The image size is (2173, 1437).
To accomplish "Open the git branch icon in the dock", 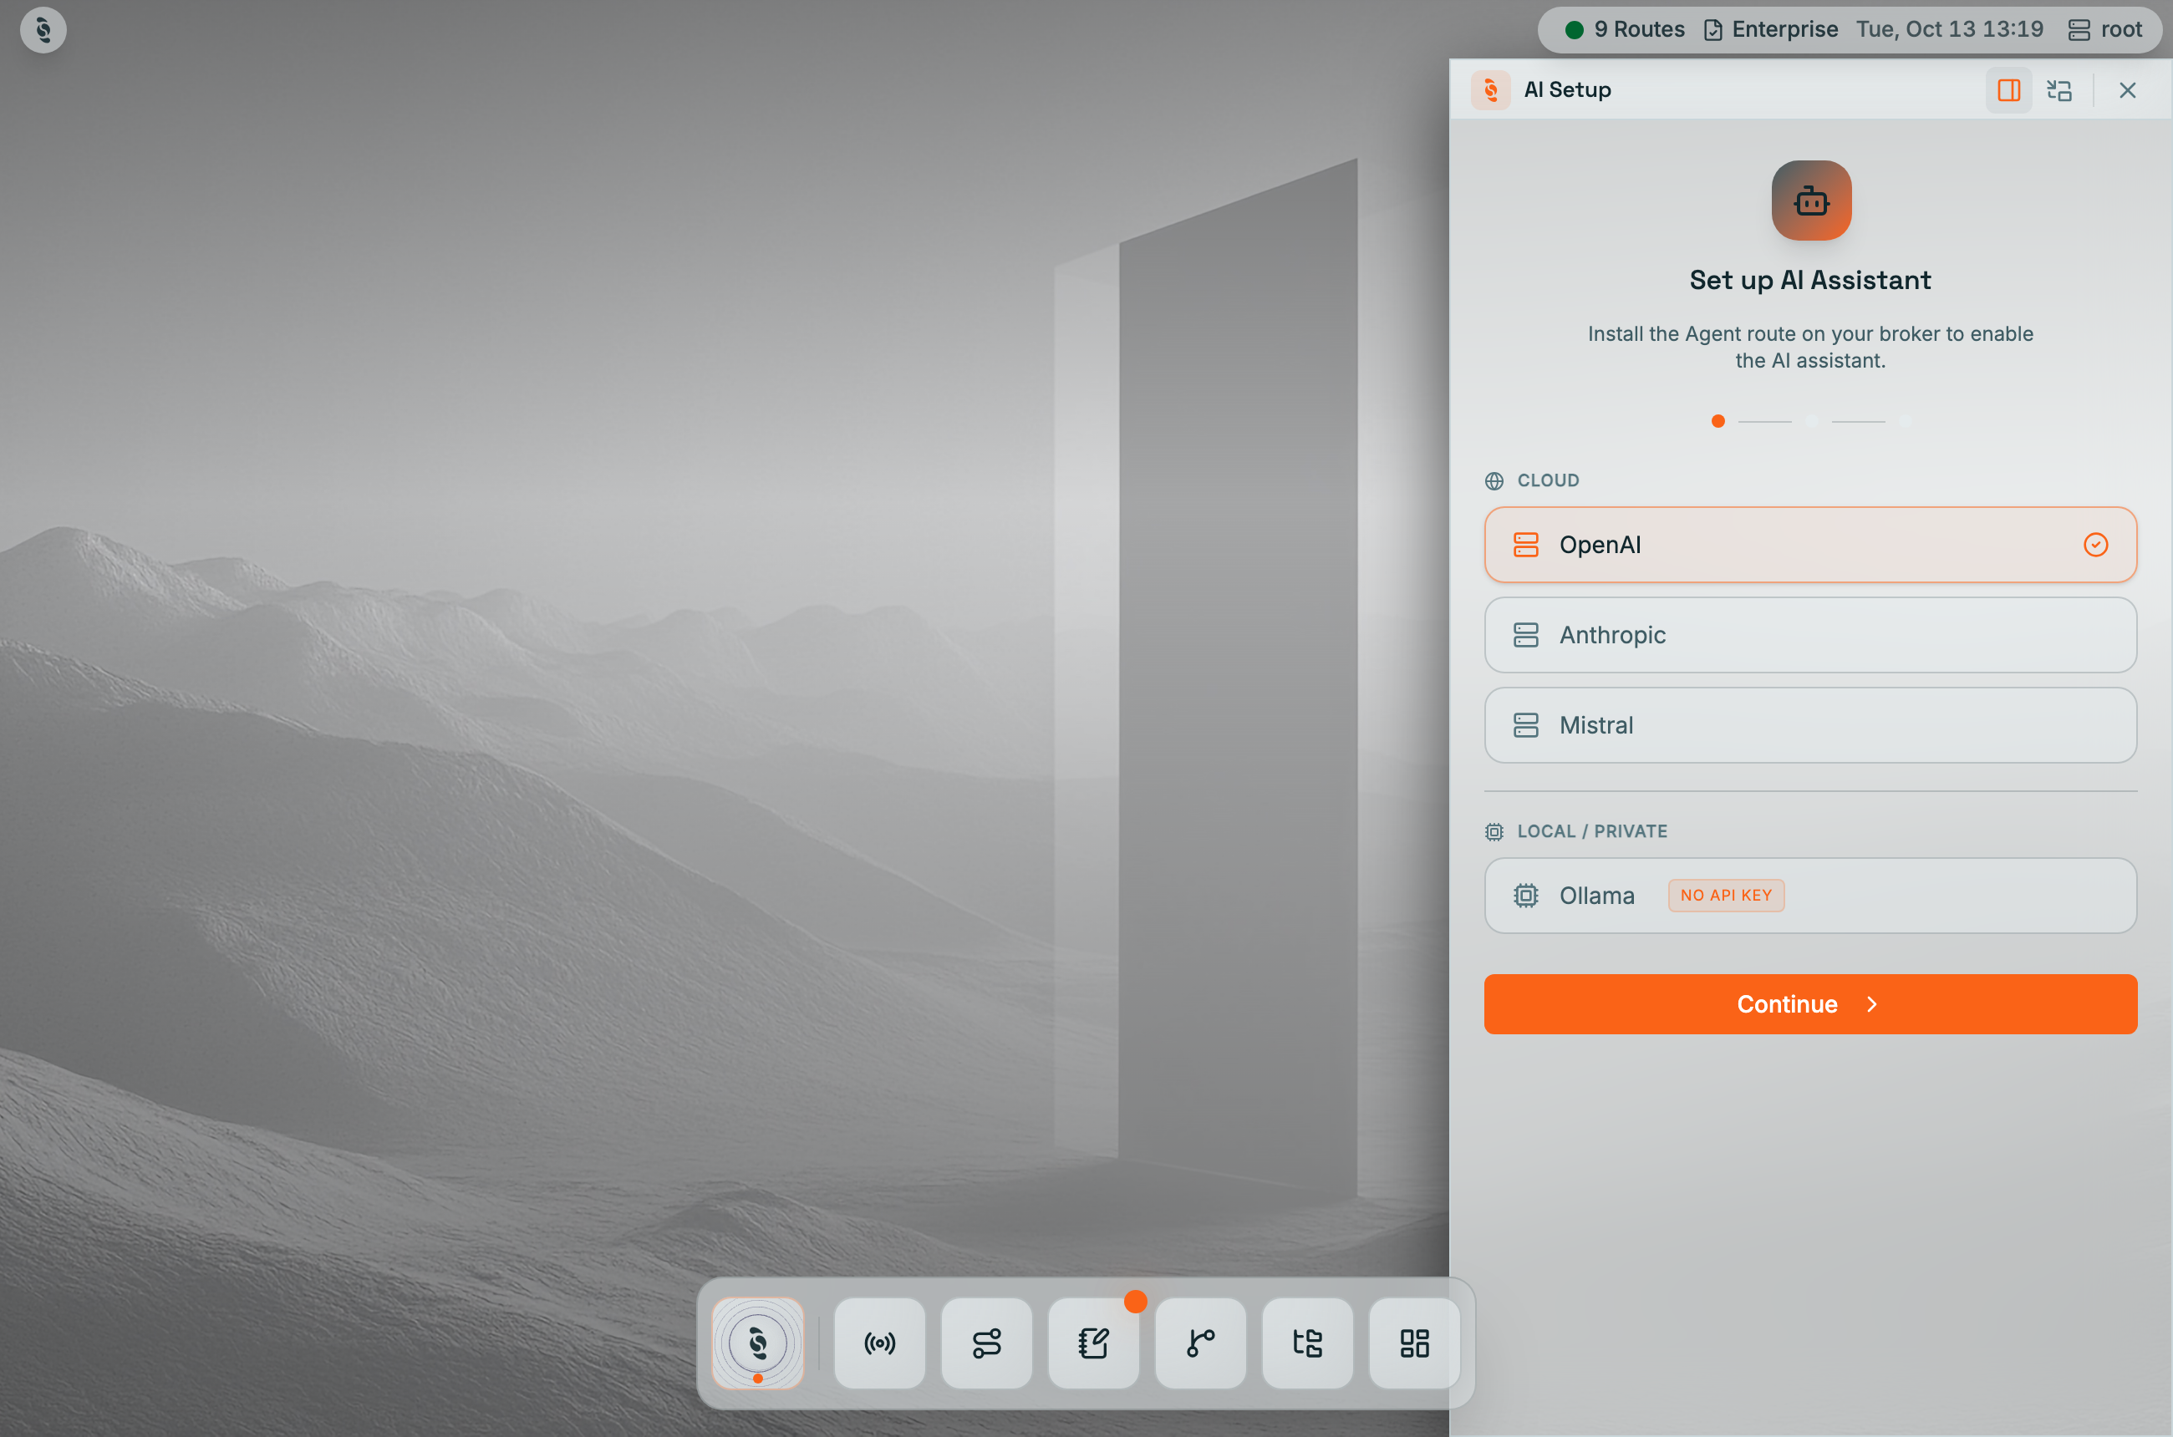I will point(1200,1343).
